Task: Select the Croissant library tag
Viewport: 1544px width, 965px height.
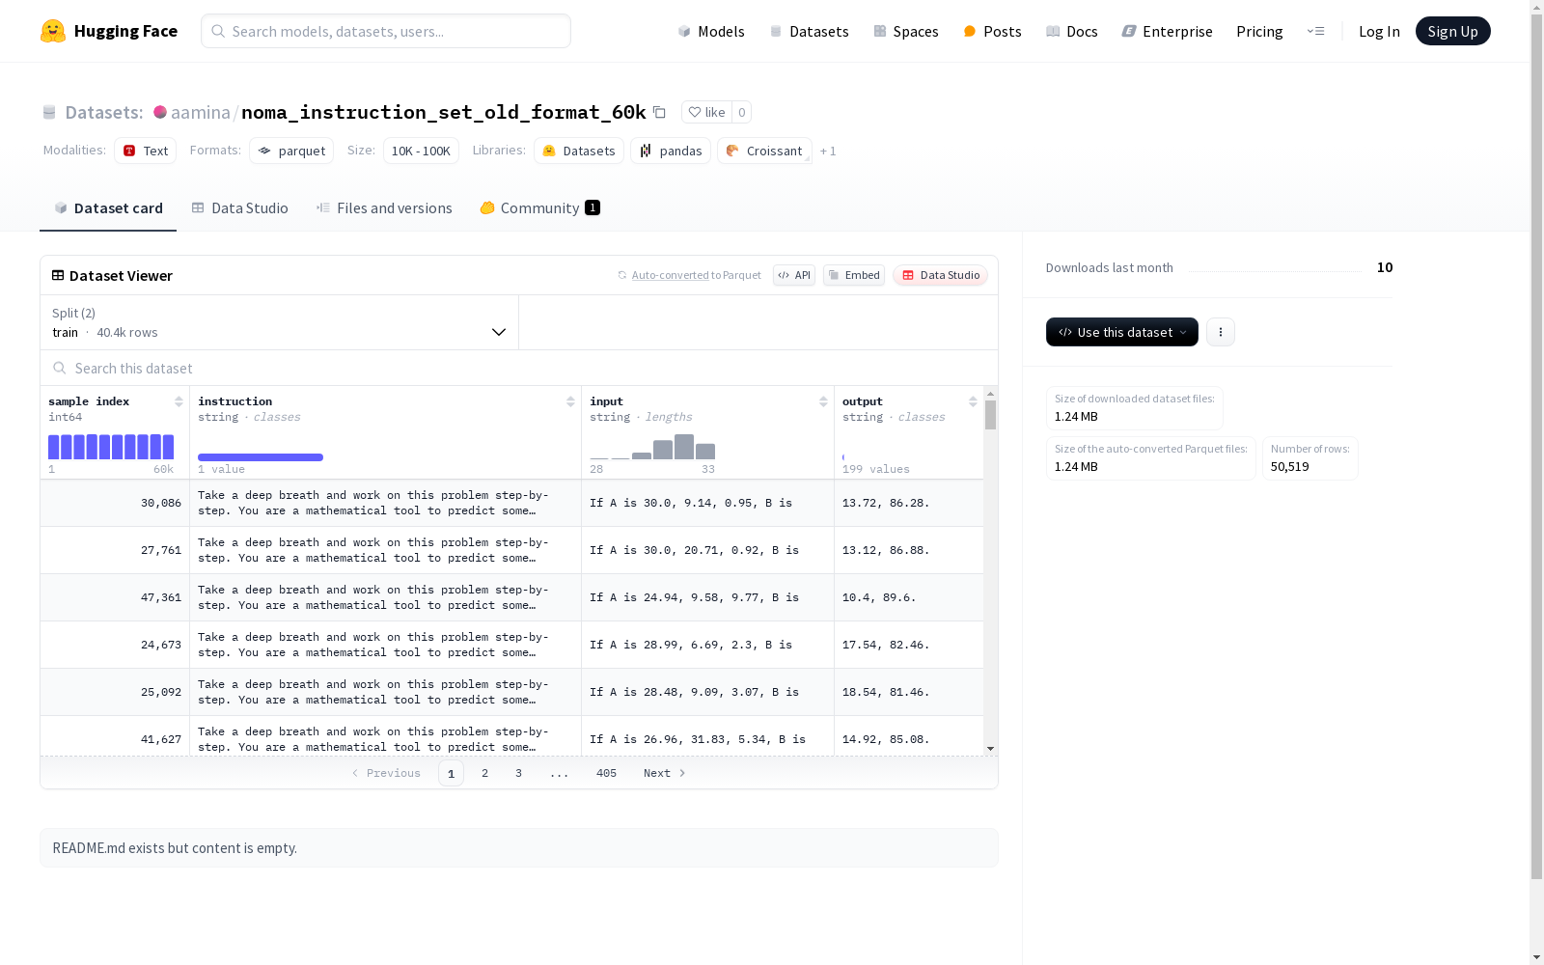Action: pos(764,151)
